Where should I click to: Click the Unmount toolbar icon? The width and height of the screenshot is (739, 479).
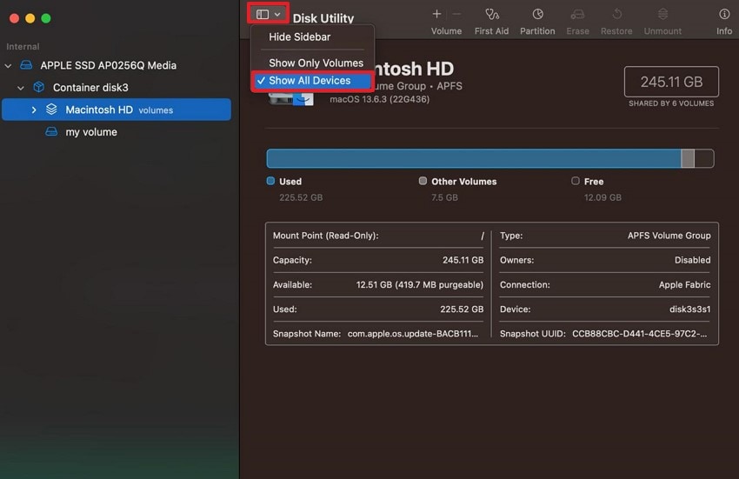click(x=662, y=14)
